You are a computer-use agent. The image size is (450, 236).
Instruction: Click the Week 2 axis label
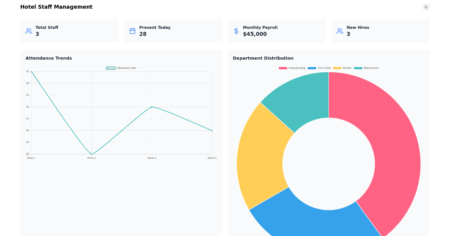(91, 158)
